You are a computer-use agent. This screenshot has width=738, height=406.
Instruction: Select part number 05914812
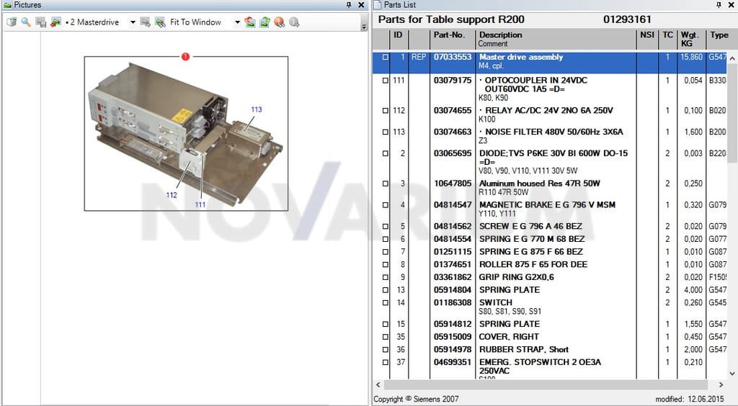[453, 324]
